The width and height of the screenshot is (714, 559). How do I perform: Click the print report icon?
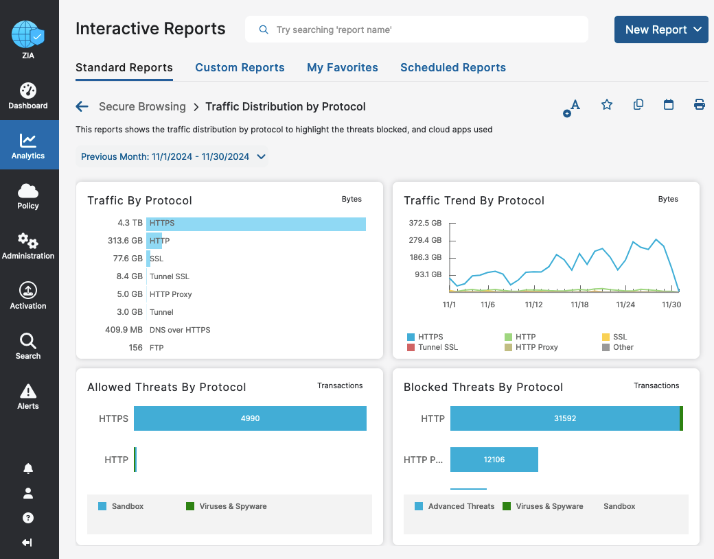(700, 105)
